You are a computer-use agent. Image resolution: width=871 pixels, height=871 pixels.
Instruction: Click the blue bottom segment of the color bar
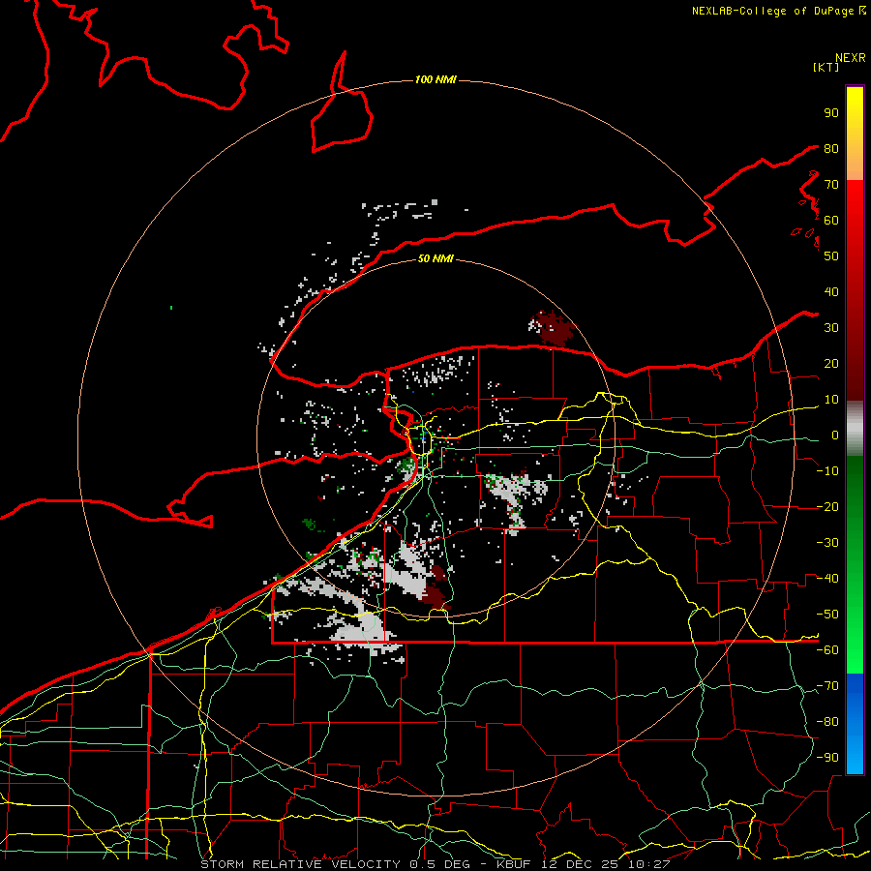pyautogui.click(x=855, y=723)
